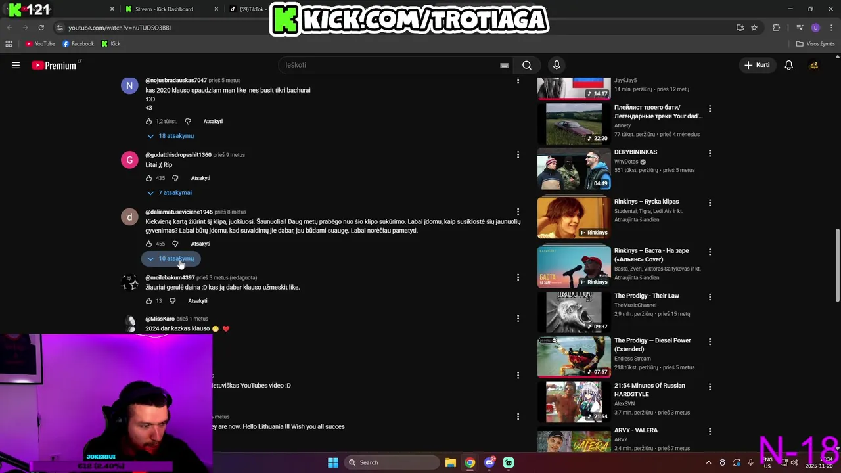Image resolution: width=841 pixels, height=473 pixels.
Task: Open Visos žymės bookmarks folder
Action: [815, 44]
